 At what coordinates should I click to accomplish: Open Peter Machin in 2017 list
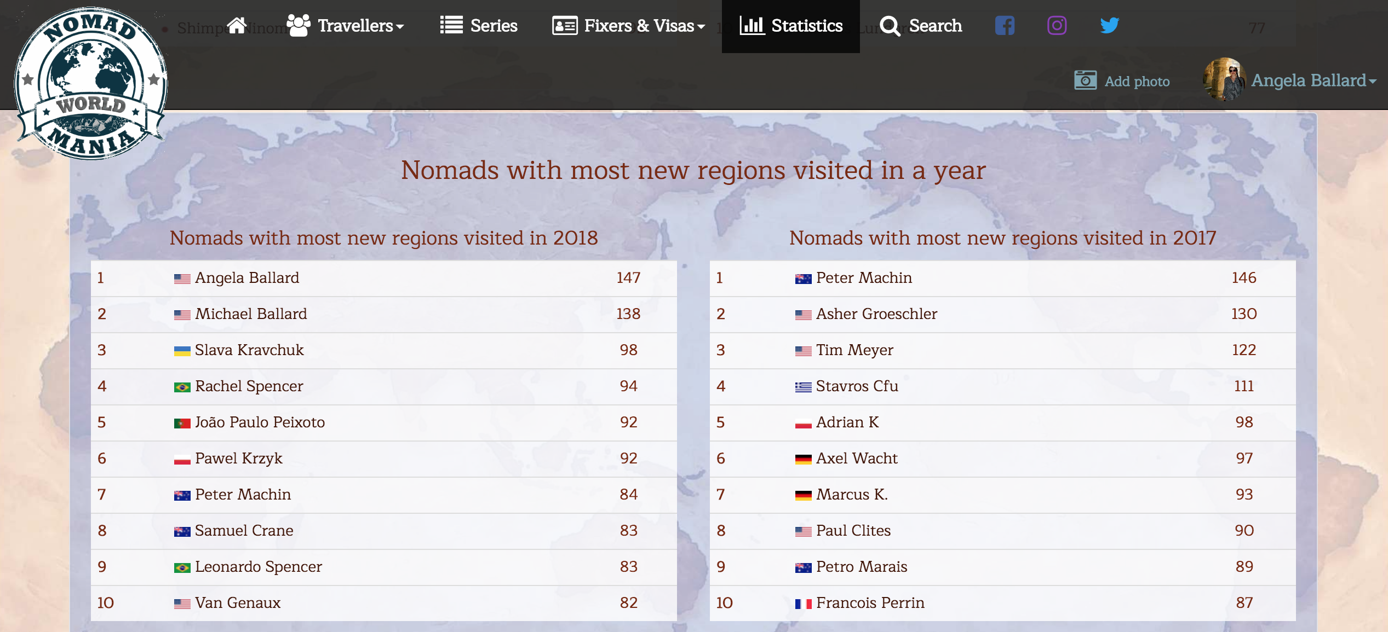[864, 278]
